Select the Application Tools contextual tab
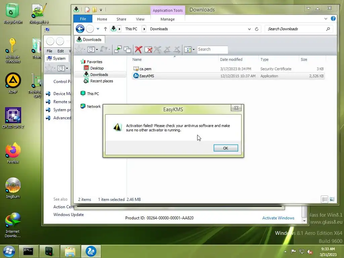 168,10
